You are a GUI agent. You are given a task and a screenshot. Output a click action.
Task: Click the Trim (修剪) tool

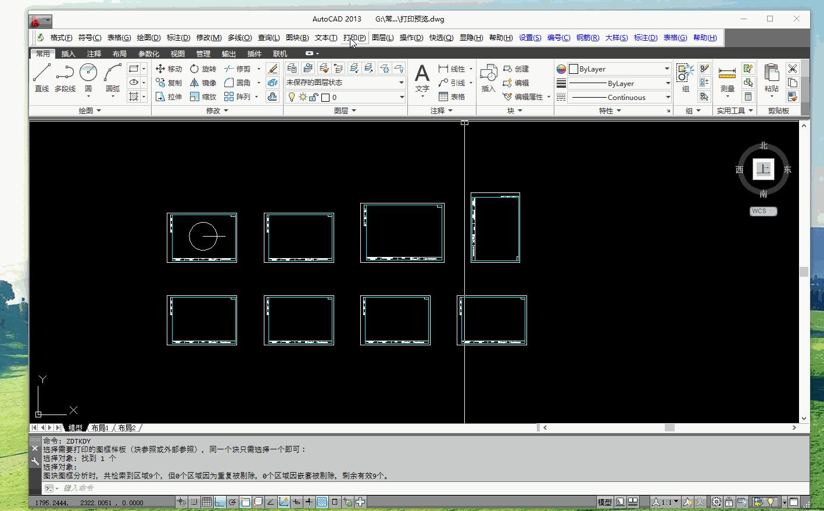click(238, 69)
